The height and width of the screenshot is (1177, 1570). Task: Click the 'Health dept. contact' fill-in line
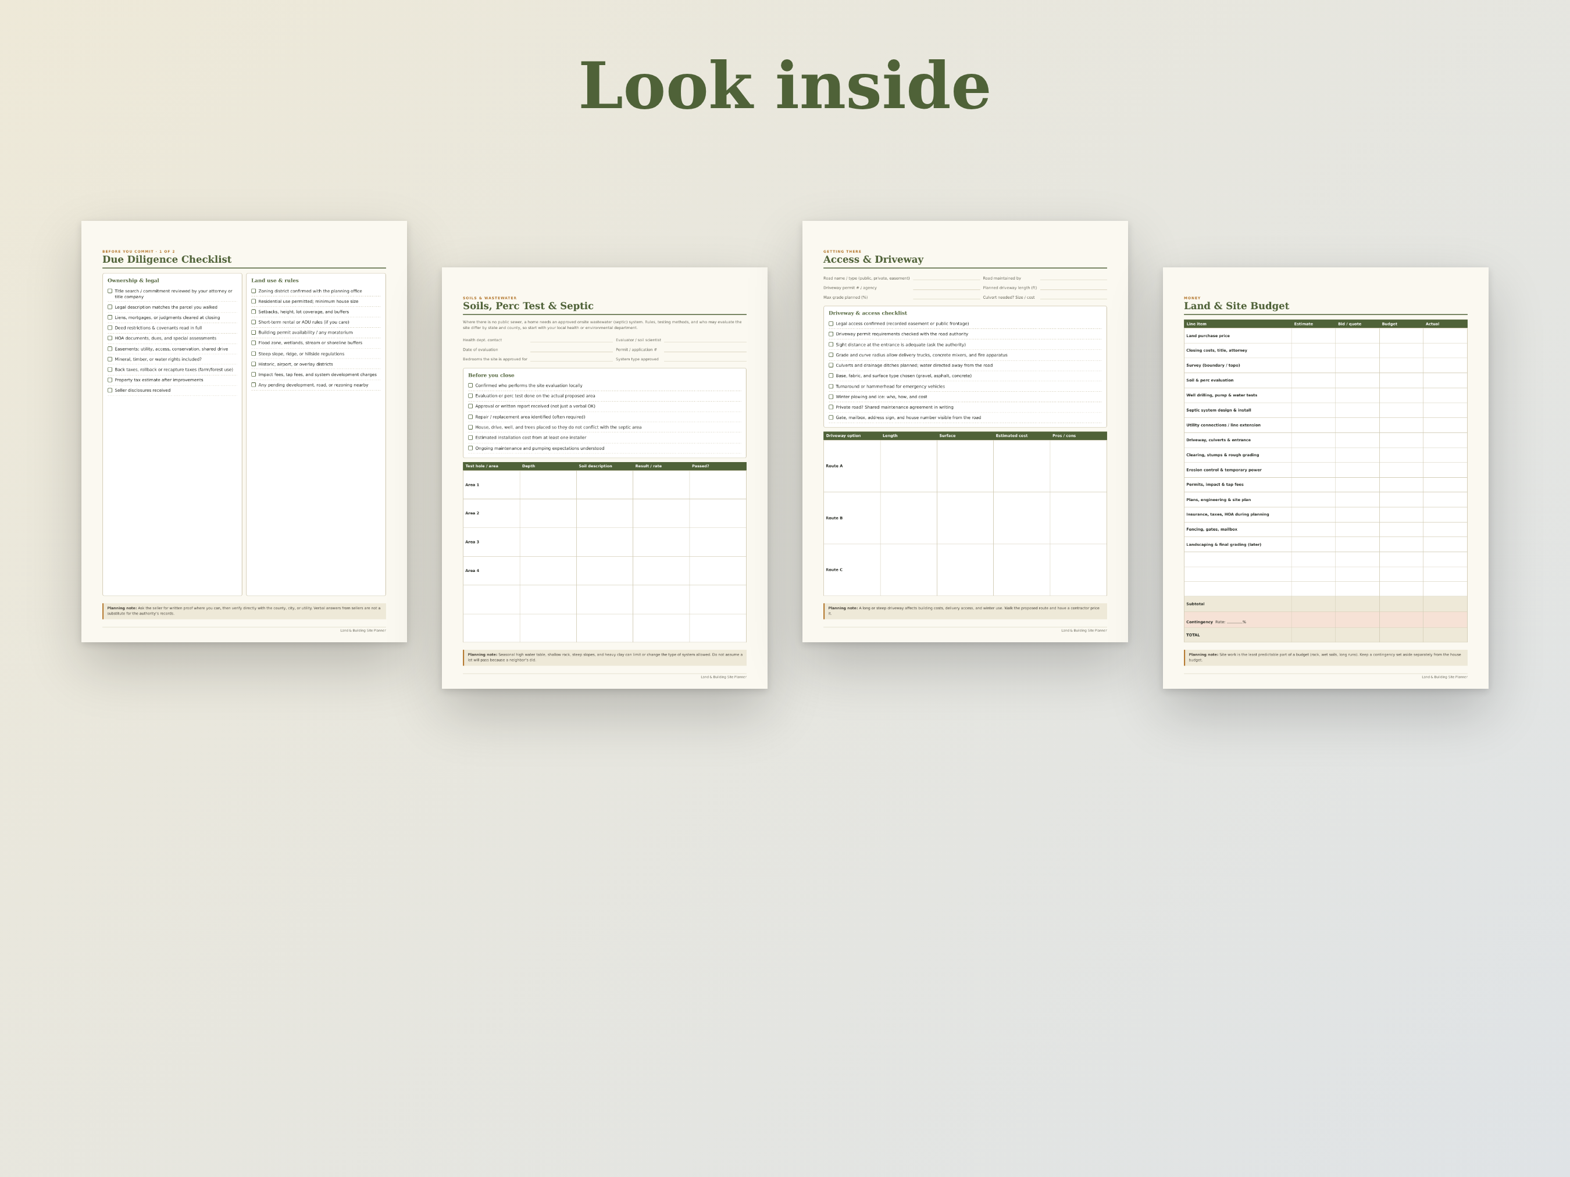coord(572,341)
